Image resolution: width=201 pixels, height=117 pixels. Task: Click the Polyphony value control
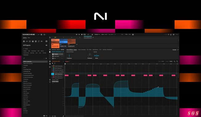69,56
